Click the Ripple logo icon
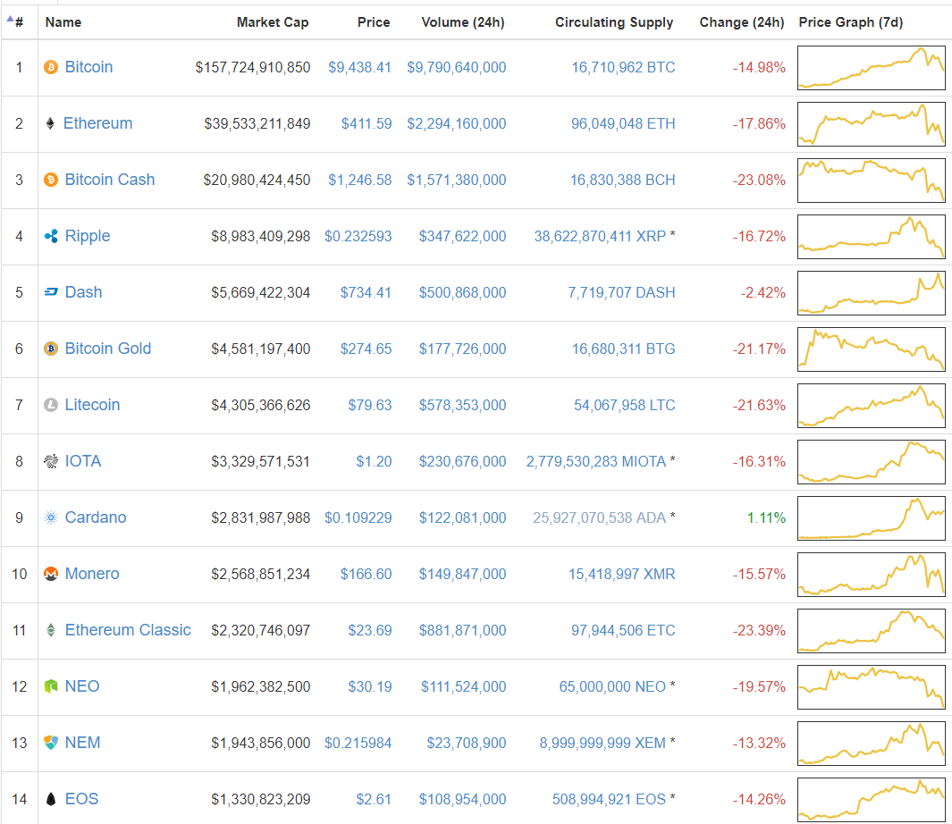952x824 pixels. click(51, 236)
